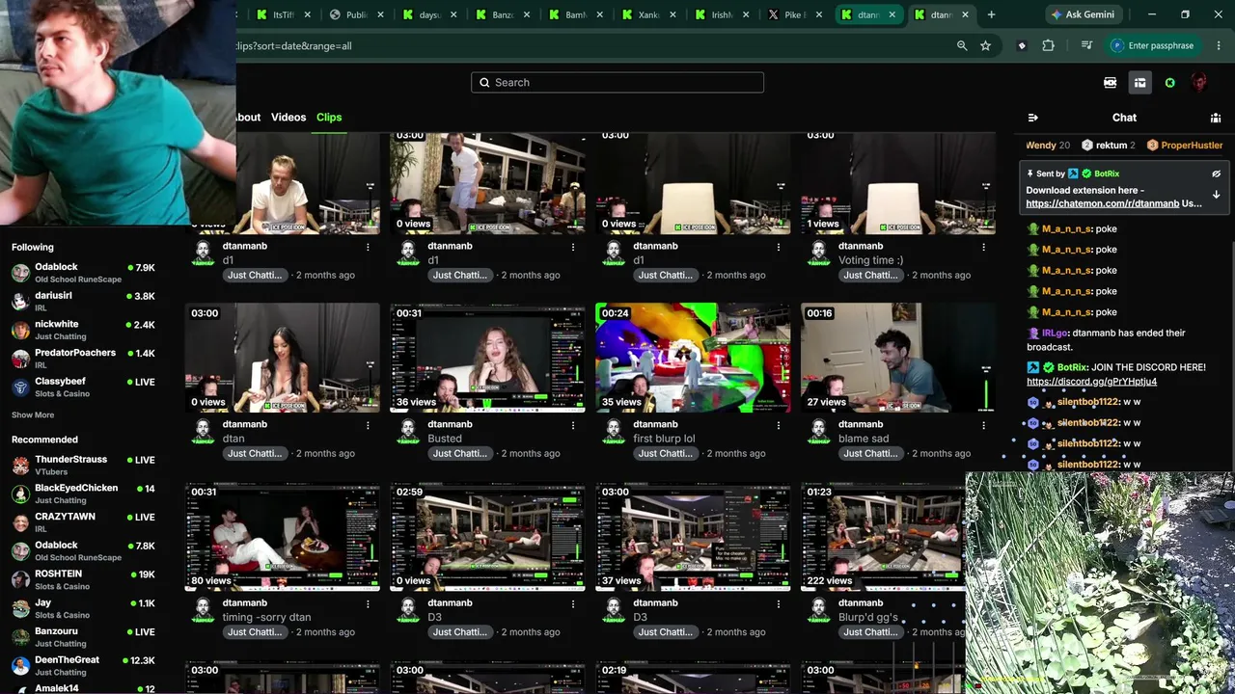Click rektum in chat leaderboard

click(1111, 146)
